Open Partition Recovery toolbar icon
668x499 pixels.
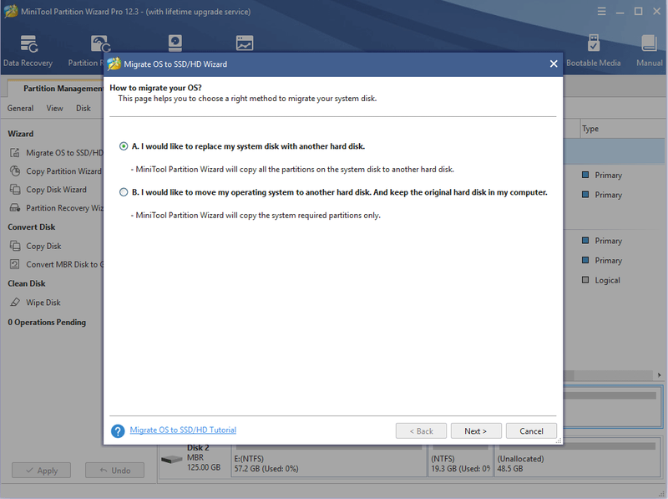[100, 43]
